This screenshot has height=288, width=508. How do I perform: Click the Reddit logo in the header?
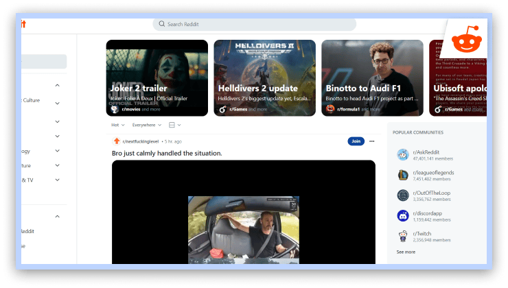[23, 24]
